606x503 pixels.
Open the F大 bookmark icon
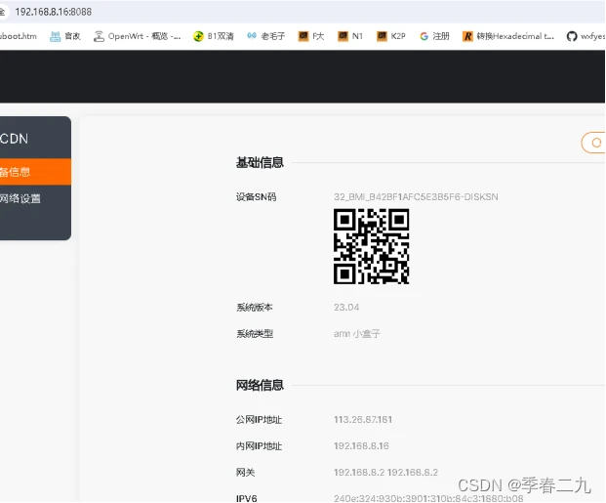point(303,36)
